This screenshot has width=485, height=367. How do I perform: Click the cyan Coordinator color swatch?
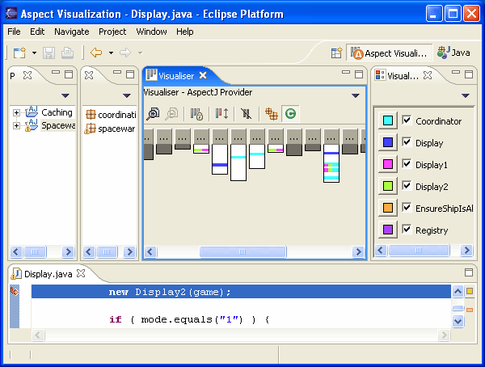[x=388, y=120]
